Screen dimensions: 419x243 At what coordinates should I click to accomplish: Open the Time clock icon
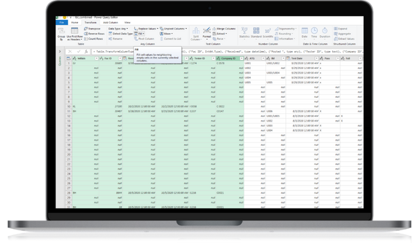[314, 31]
